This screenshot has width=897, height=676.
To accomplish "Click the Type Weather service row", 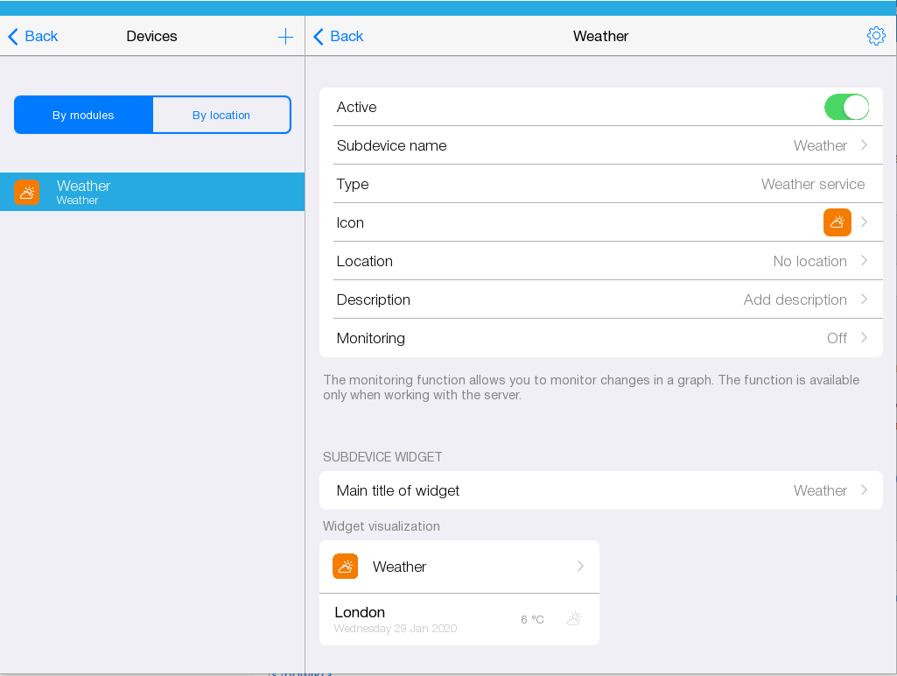I will (x=600, y=184).
